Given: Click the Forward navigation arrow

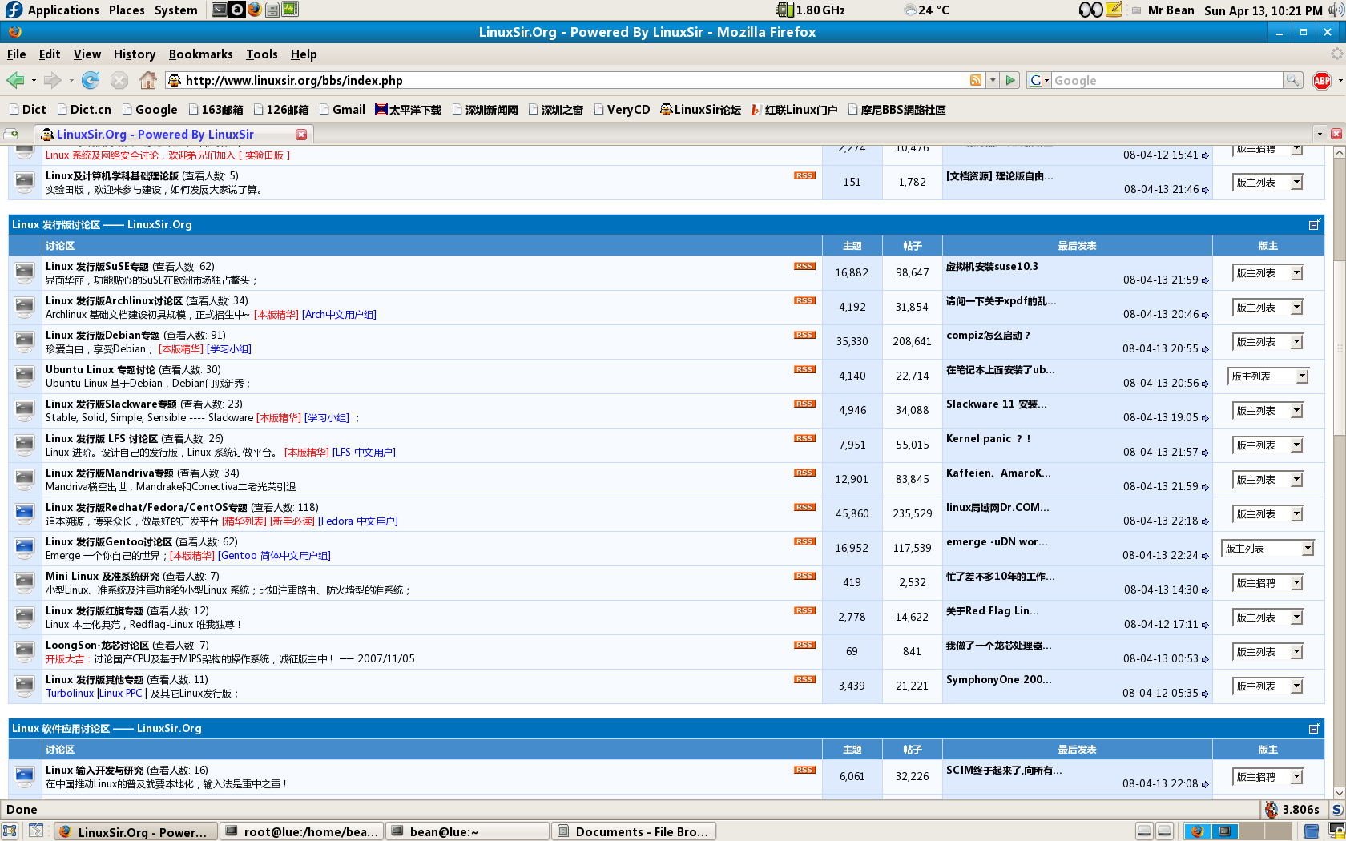Looking at the screenshot, I should (53, 80).
